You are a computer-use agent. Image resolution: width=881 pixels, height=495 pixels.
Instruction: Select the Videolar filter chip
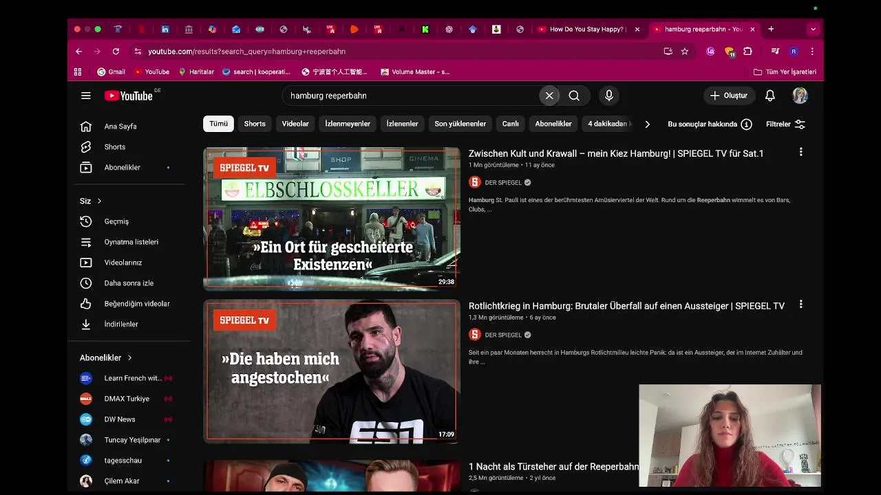point(295,124)
